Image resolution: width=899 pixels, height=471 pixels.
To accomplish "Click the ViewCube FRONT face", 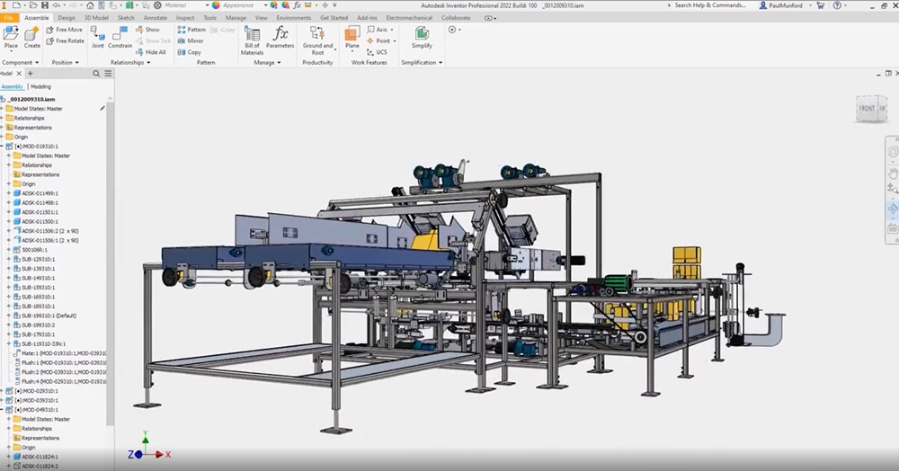I will 867,108.
